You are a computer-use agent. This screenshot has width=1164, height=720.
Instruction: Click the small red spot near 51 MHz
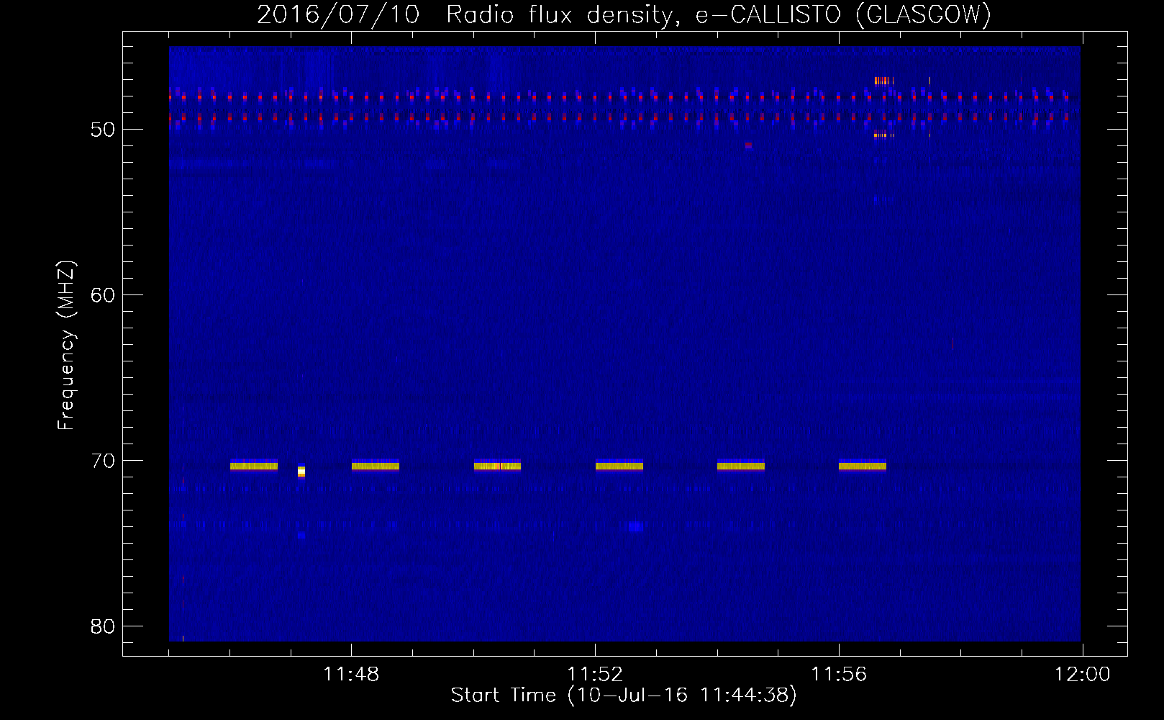click(x=749, y=145)
